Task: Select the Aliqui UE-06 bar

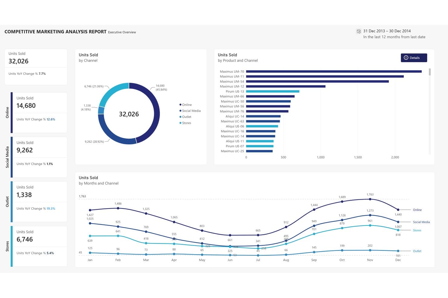Action: pos(262,126)
